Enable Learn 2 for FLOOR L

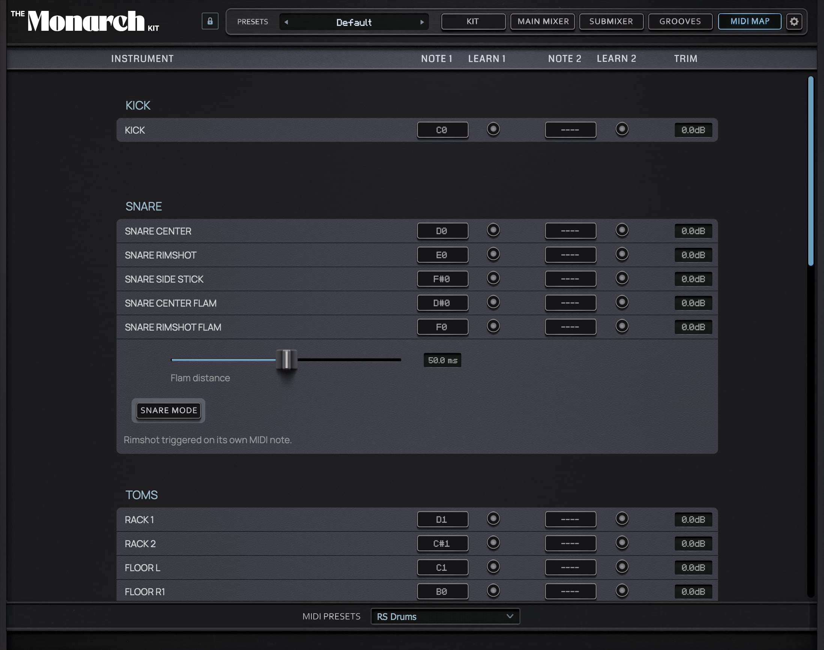622,566
